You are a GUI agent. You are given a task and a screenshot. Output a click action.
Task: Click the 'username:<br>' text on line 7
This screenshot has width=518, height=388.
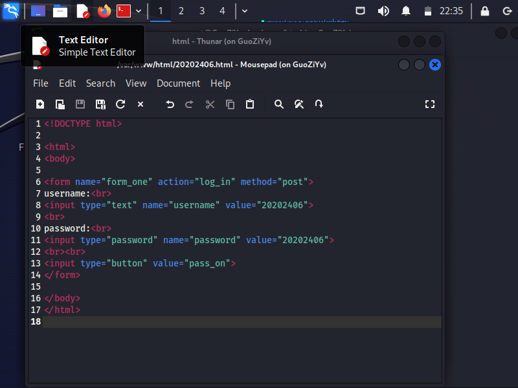(78, 193)
